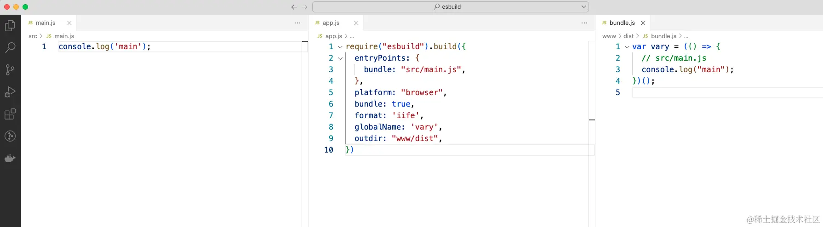Open the Run and Debug view
Viewport: 823px width, 227px height.
(10, 92)
